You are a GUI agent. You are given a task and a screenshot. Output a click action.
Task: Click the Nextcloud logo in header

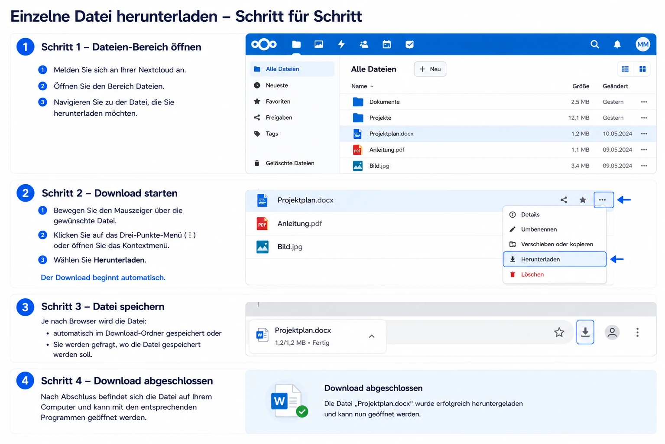(263, 44)
